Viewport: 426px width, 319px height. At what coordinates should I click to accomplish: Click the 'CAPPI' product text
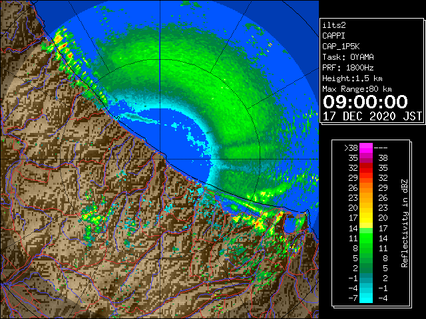pos(333,36)
